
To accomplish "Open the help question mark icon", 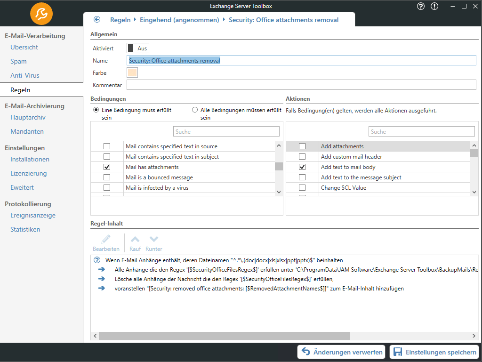I will click(x=420, y=6).
